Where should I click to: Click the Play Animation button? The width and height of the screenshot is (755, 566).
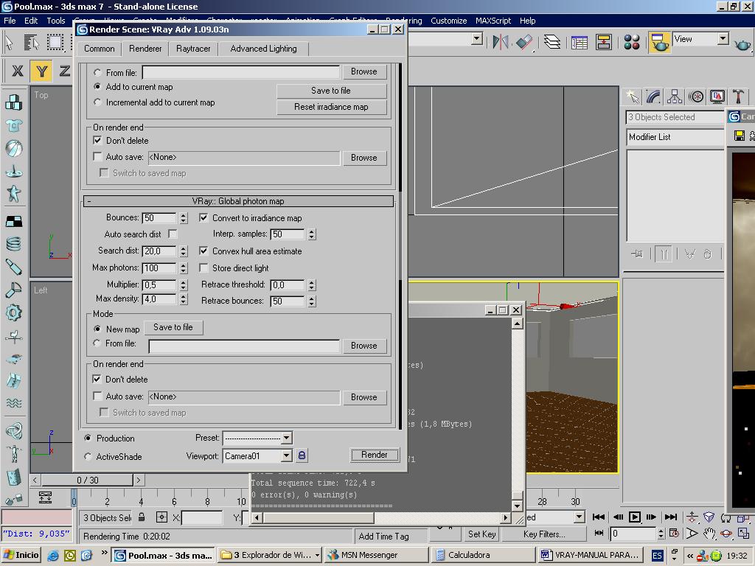635,517
